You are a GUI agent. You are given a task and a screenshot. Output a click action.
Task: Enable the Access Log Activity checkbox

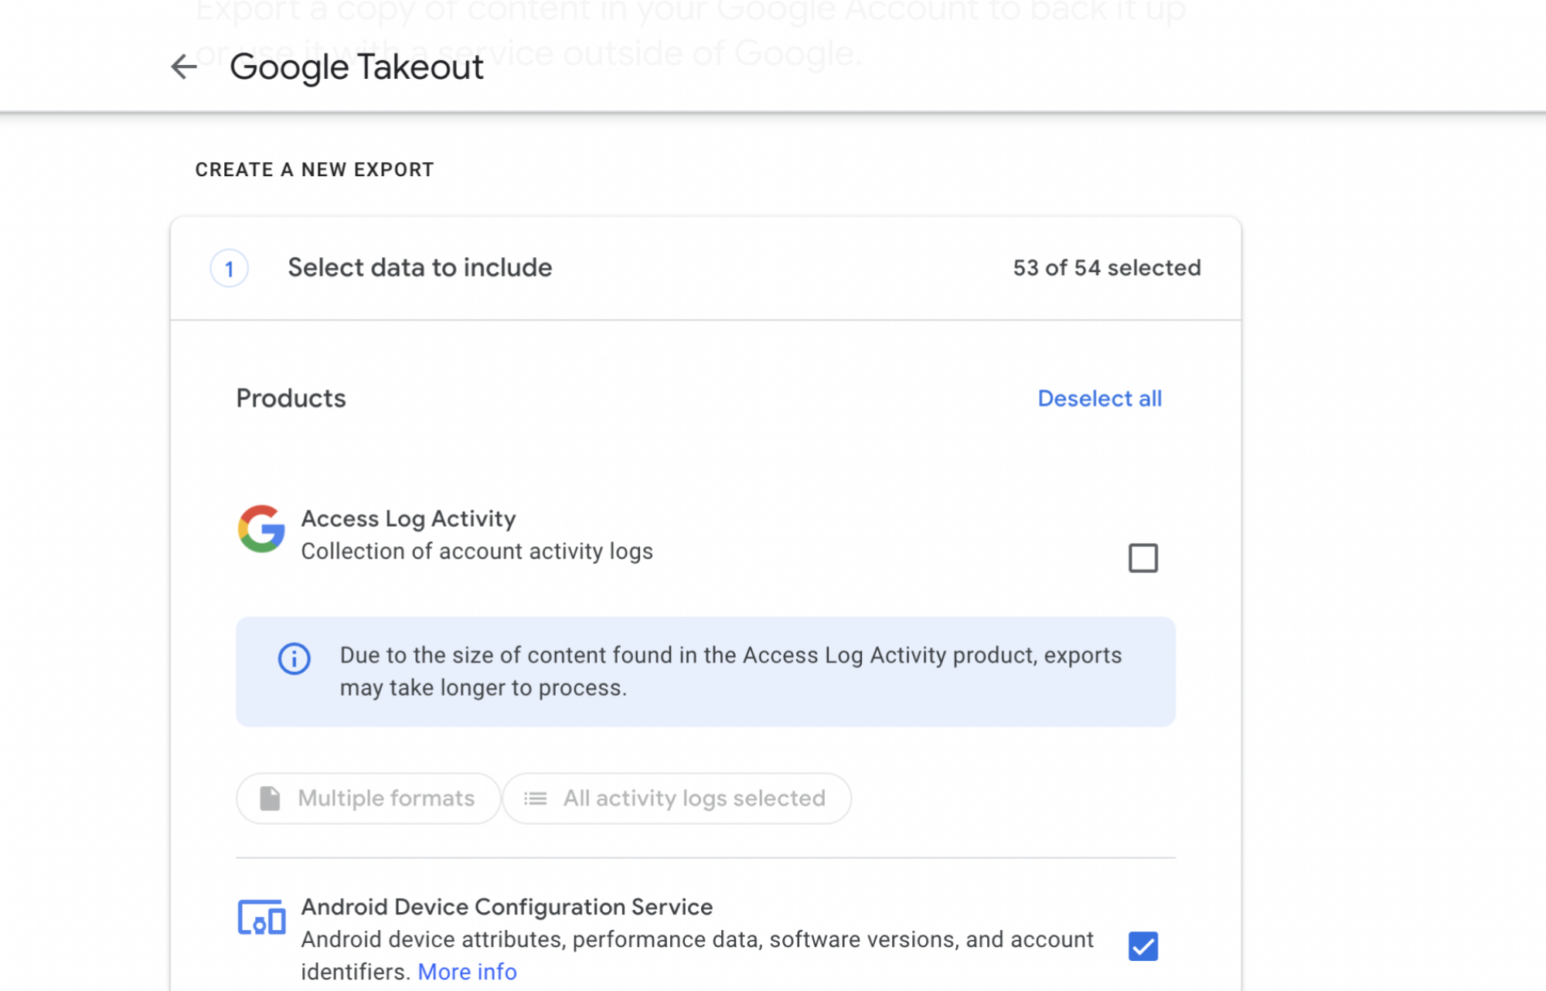(x=1143, y=558)
